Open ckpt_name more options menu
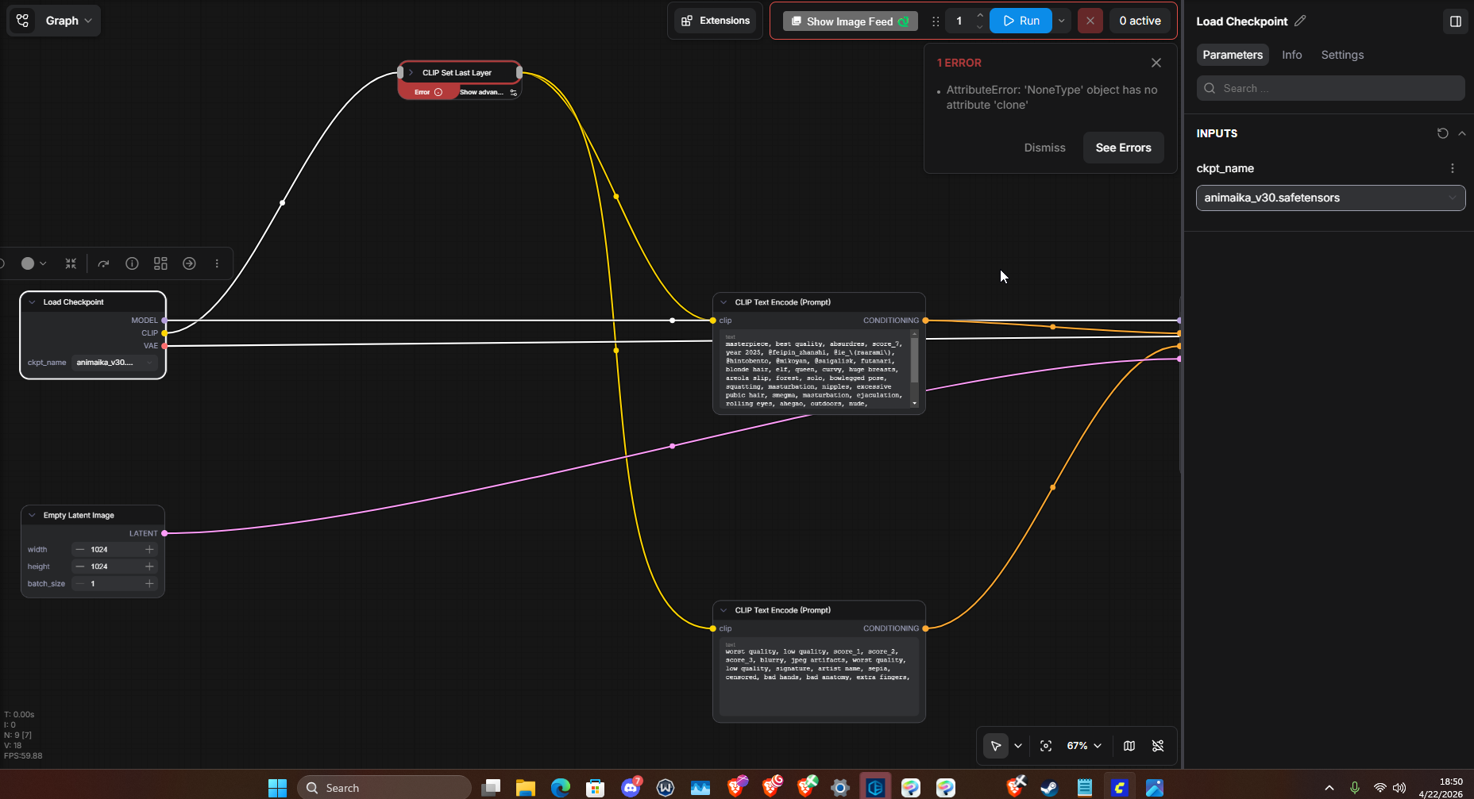 pos(1453,168)
